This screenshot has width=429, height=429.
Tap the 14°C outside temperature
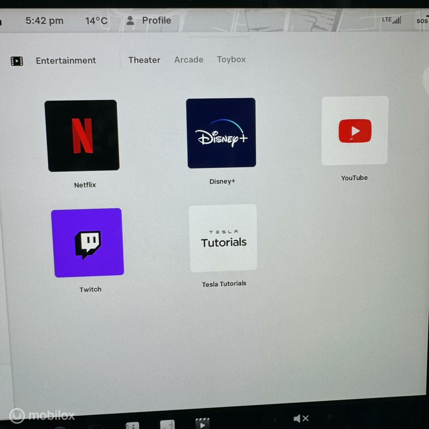coord(96,21)
